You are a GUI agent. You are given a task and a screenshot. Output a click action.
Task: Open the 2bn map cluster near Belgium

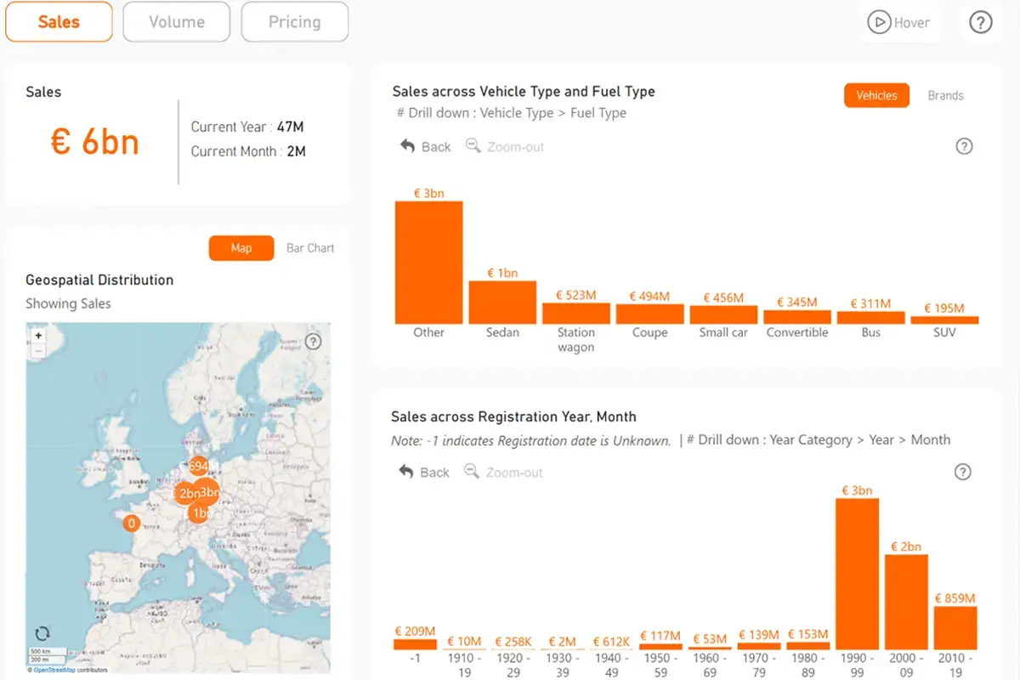click(x=186, y=492)
